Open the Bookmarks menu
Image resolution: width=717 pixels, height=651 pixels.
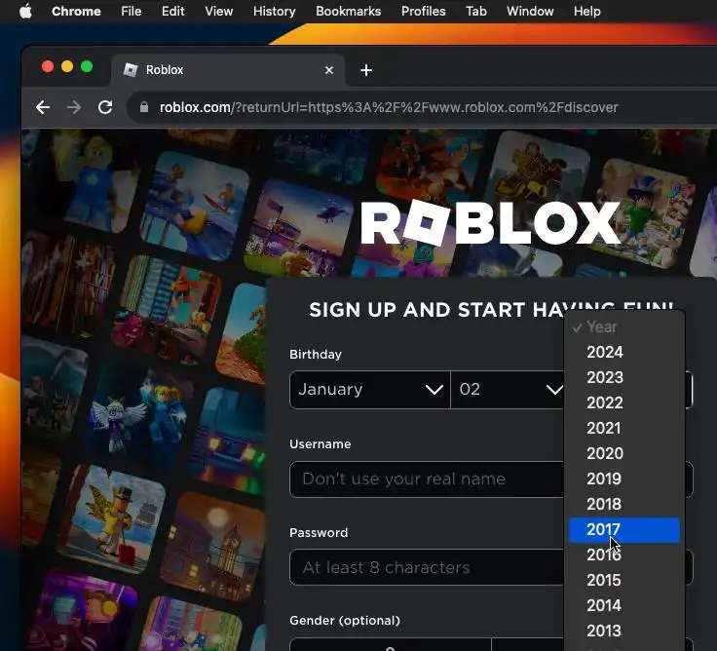[x=349, y=11]
